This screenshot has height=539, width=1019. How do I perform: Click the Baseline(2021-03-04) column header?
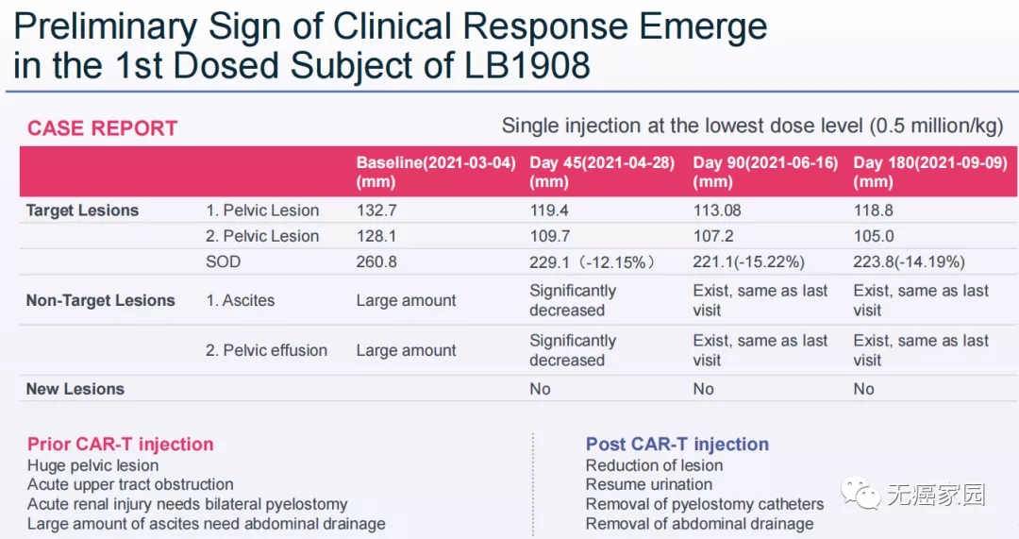pos(436,171)
